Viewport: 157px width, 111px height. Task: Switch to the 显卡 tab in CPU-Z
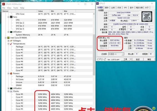pyautogui.click(x=131, y=7)
